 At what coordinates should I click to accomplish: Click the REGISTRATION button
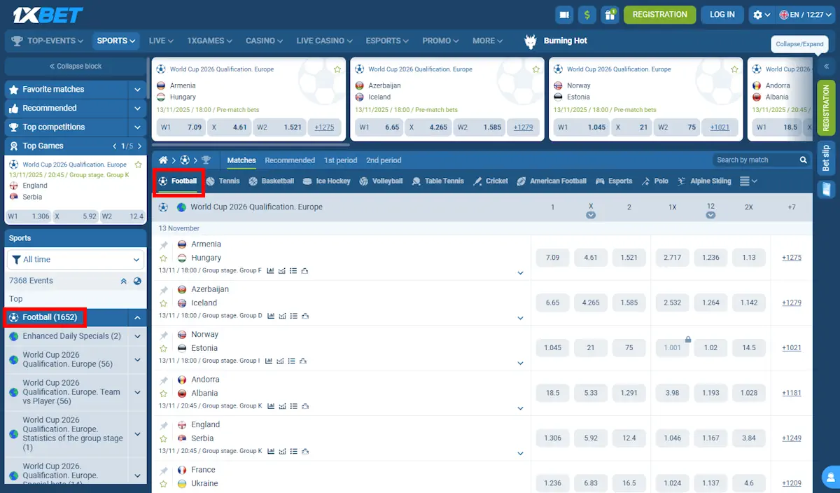click(x=659, y=14)
